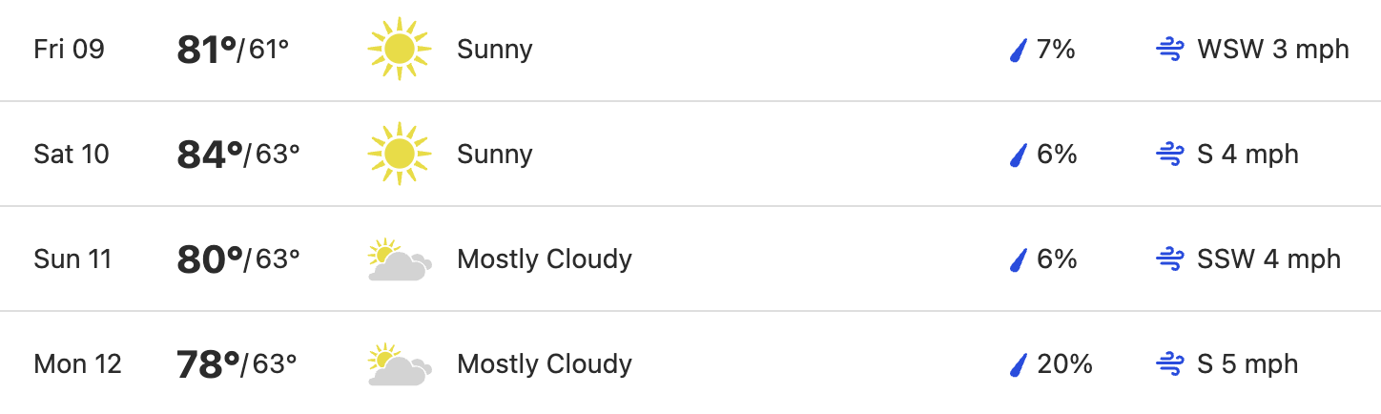
Task: Click the Sunny label for Sat 10
Action: point(495,155)
